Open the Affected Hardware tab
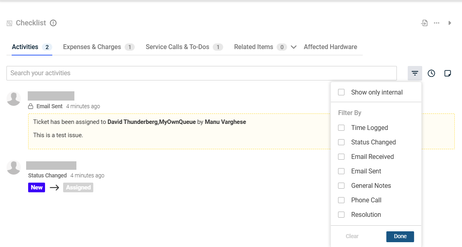The width and height of the screenshot is (462, 247). pyautogui.click(x=330, y=47)
